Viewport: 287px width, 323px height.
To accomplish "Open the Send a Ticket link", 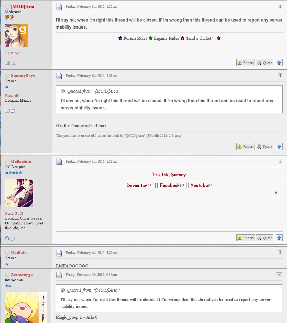I will pyautogui.click(x=198, y=38).
